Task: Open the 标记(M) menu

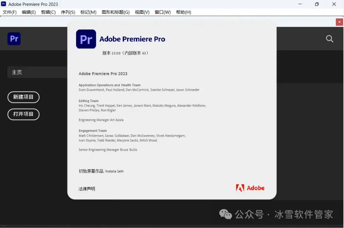Action: click(88, 12)
